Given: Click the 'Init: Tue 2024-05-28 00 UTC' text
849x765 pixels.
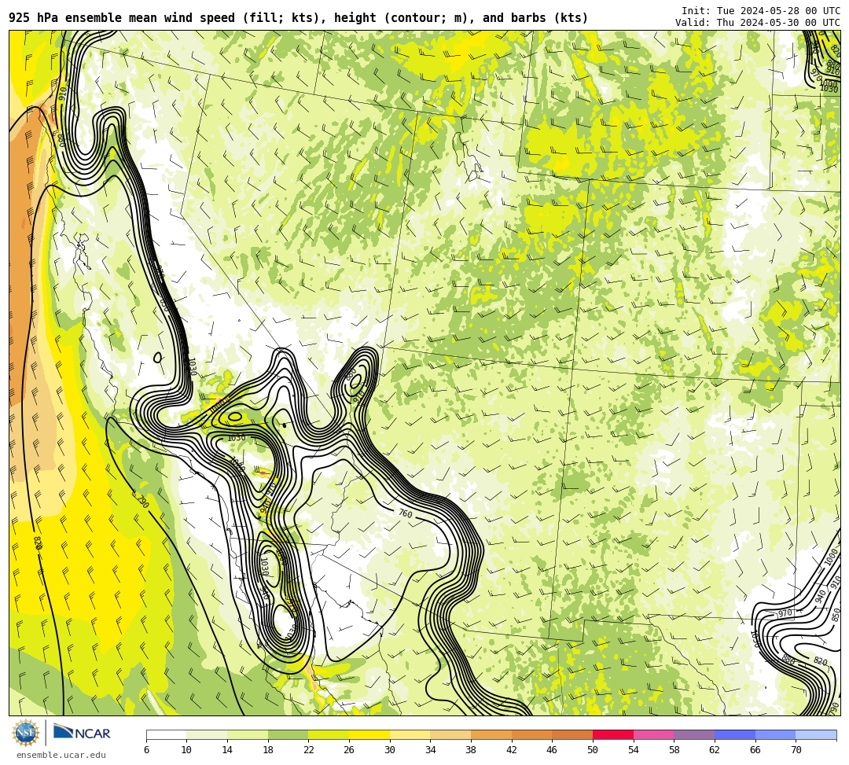Looking at the screenshot, I should 761,11.
